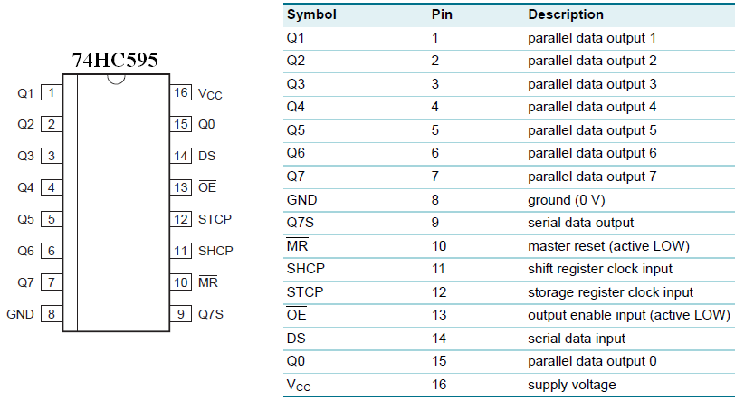Click the GND symbol in the table
Viewport: 735px width, 401px height.
(x=302, y=200)
